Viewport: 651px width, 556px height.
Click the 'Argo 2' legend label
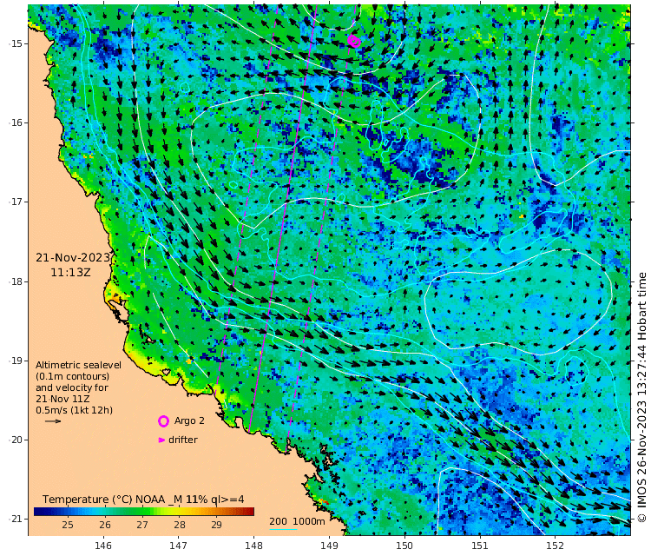pyautogui.click(x=189, y=420)
